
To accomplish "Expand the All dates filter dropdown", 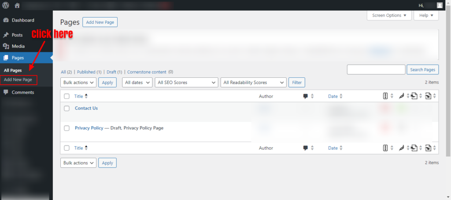I will [137, 82].
